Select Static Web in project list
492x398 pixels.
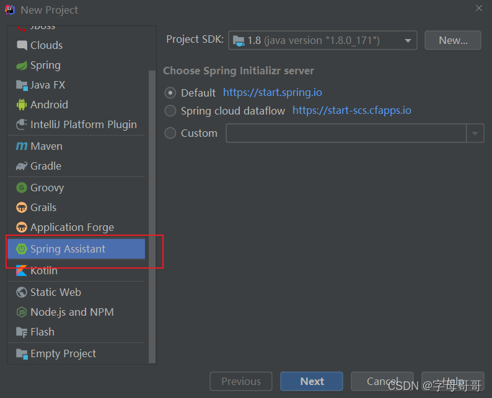[x=56, y=292]
